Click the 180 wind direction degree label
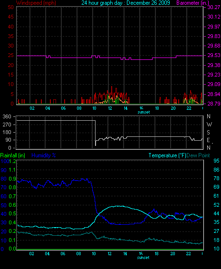This screenshot has height=269, width=221. (7, 133)
